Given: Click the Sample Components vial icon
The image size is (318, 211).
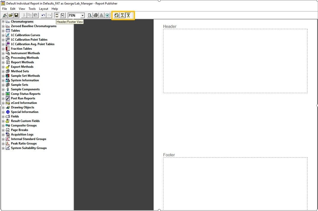Looking at the screenshot, I should coord(8,89).
